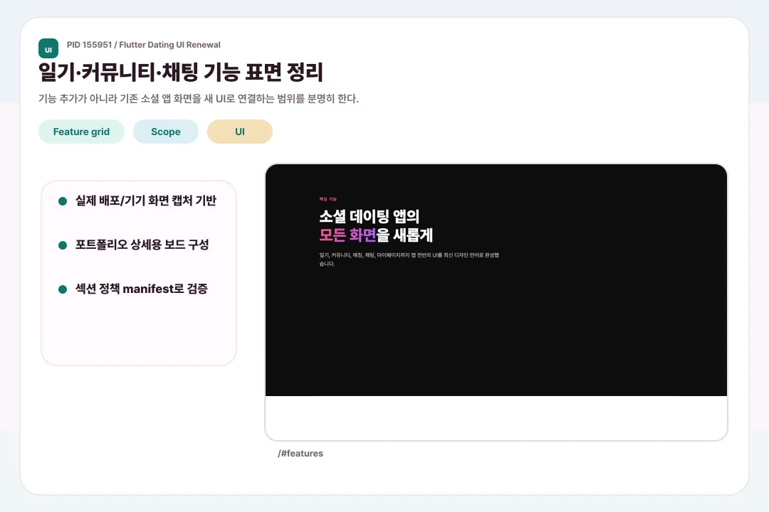Click bullet text '포트폴리오 상세용 보드 구성'
Viewport: 769px width, 512px height.
click(x=142, y=245)
